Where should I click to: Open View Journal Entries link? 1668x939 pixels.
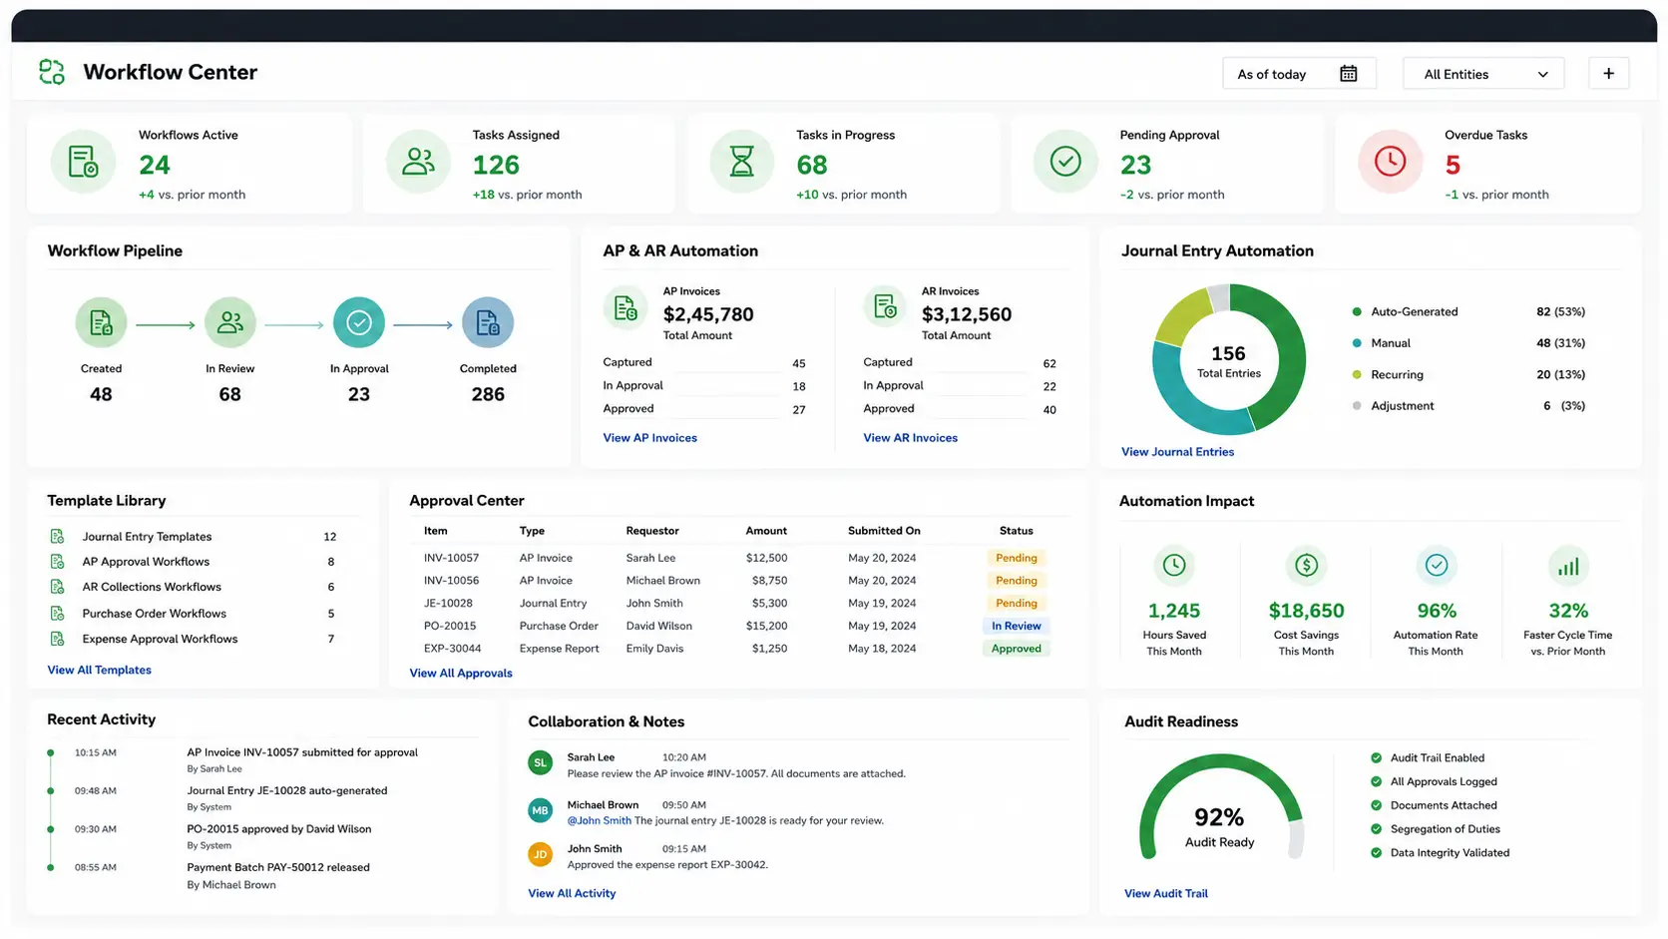coord(1177,452)
